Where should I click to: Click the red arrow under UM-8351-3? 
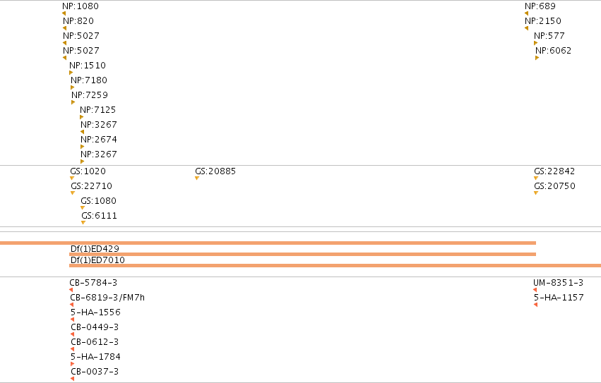coord(535,290)
